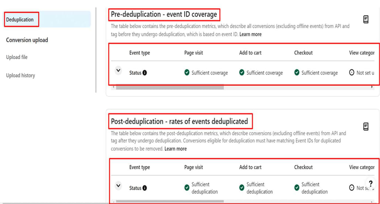This screenshot has height=204, width=380.
Task: Click View category header in Pre-deduplication table
Action: click(x=362, y=53)
